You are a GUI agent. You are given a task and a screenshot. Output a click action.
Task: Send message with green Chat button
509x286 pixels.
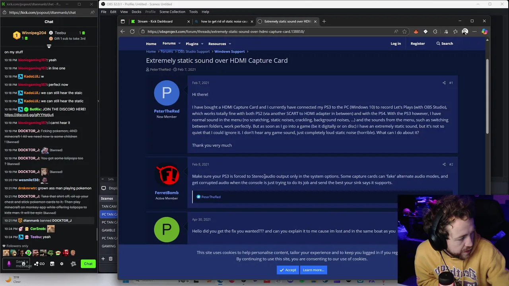(x=88, y=264)
